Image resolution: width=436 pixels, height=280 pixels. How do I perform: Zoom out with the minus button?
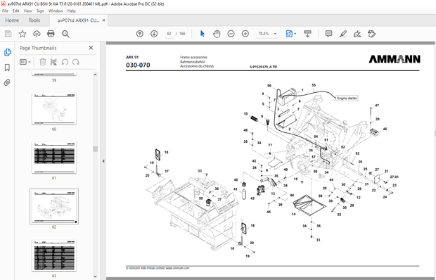tap(231, 34)
